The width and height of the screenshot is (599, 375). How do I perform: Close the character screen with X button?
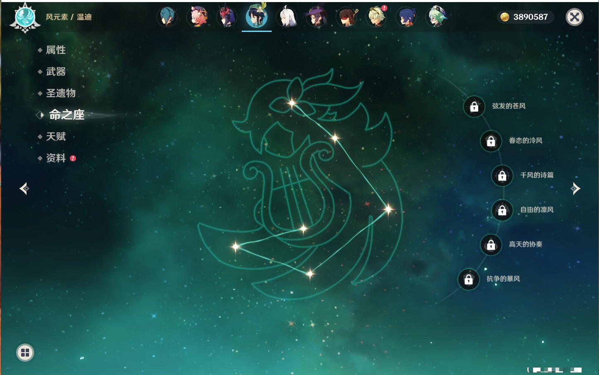click(575, 17)
